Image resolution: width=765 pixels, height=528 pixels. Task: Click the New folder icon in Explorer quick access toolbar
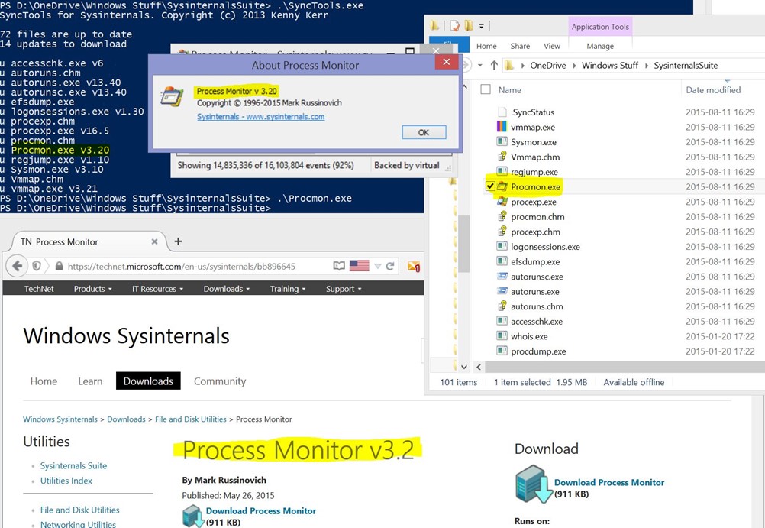469,25
